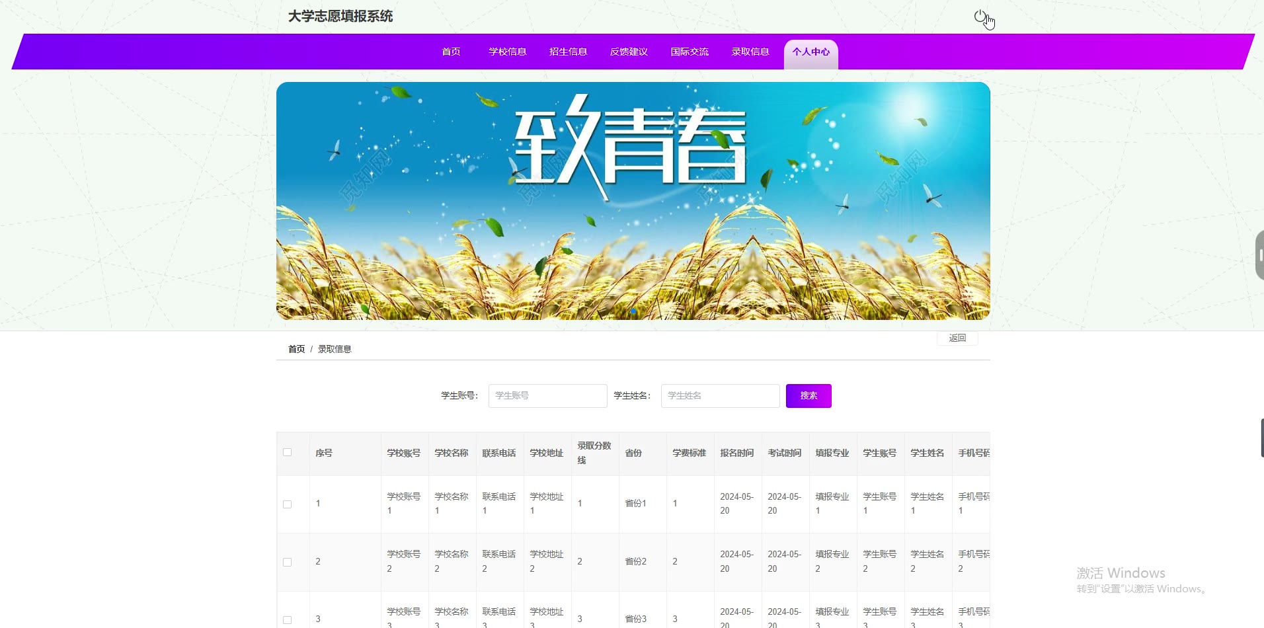Image resolution: width=1264 pixels, height=628 pixels.
Task: Click the purple 搜索 button
Action: 809,395
